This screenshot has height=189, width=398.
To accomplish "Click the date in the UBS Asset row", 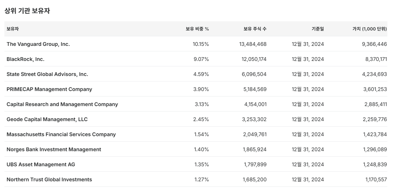I will 308,164.
